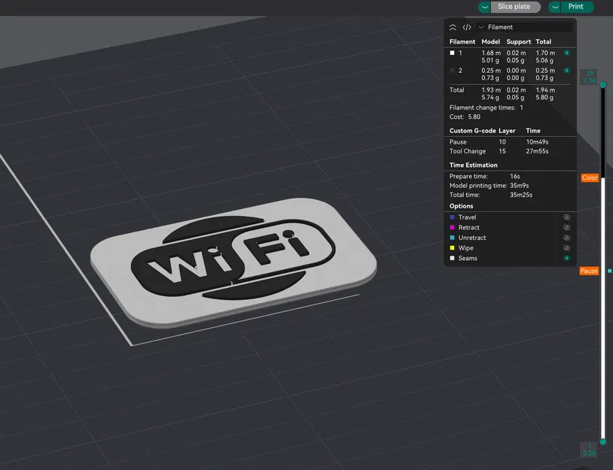613x470 pixels.
Task: Open the Print options dropdown arrow
Action: pyautogui.click(x=555, y=7)
